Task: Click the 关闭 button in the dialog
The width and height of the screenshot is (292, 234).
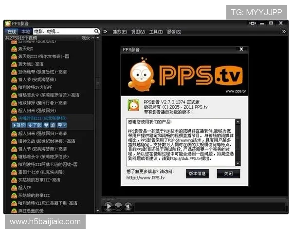Action: pyautogui.click(x=228, y=174)
